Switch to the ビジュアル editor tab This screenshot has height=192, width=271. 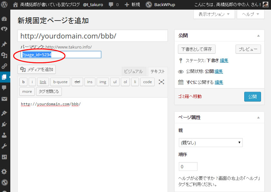click(x=133, y=72)
